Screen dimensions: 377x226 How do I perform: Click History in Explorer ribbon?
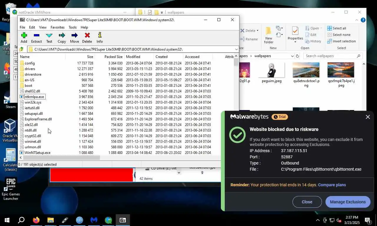tap(313, 41)
